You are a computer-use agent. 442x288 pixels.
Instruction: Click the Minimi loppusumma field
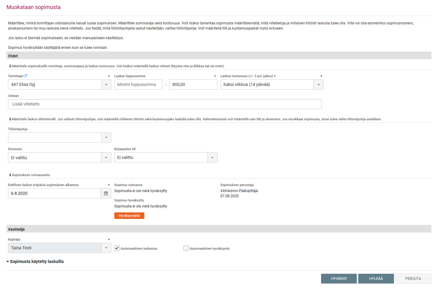point(138,84)
